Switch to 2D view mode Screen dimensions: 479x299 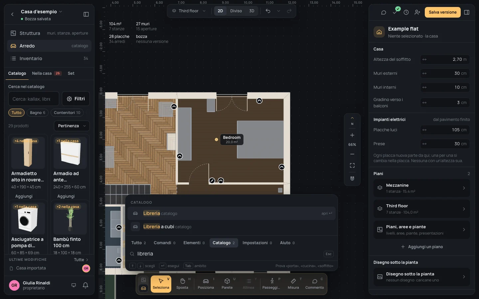coord(220,11)
